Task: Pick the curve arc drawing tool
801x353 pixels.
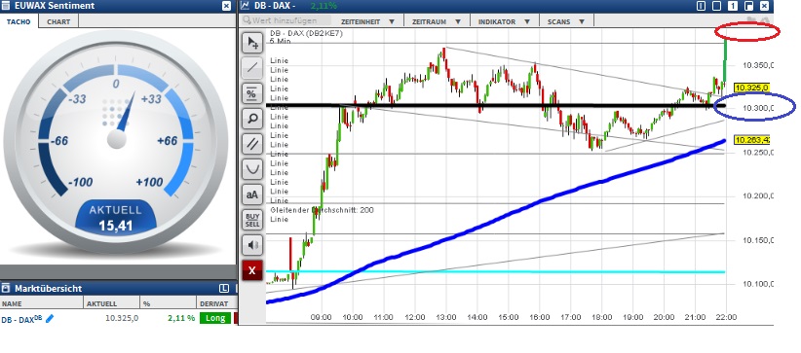Action: (252, 169)
